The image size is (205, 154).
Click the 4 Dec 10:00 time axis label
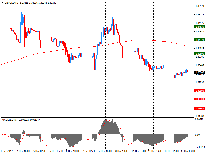(x=23, y=151)
